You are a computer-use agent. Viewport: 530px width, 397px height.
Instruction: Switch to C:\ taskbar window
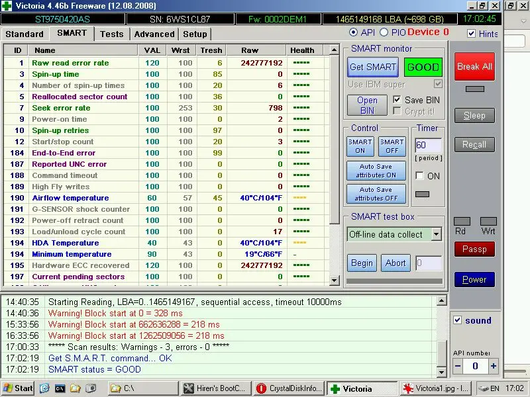click(143, 388)
